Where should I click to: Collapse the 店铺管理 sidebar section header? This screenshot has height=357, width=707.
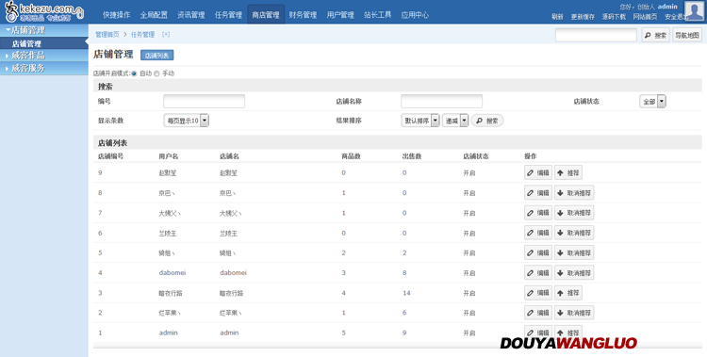pos(44,30)
